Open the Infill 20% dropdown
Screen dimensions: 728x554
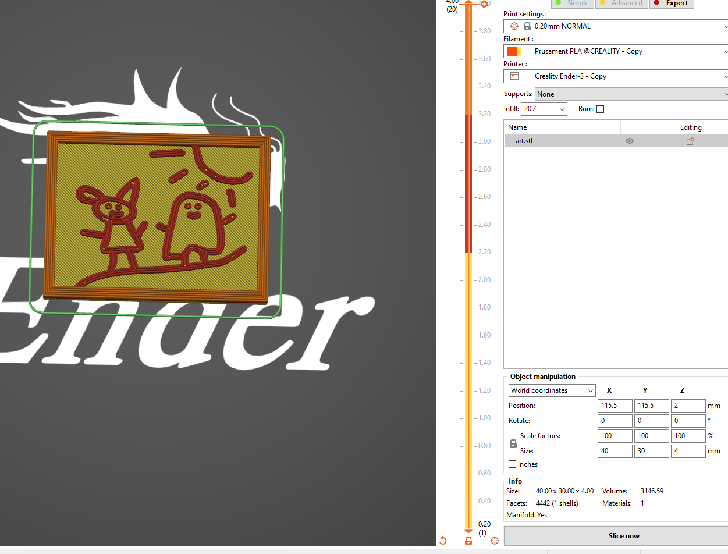coord(544,109)
